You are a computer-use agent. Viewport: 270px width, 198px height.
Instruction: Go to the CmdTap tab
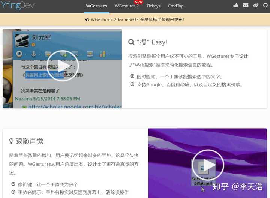tap(175, 6)
